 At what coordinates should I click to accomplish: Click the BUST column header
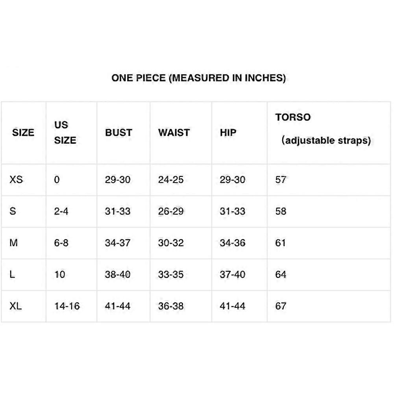pyautogui.click(x=118, y=132)
